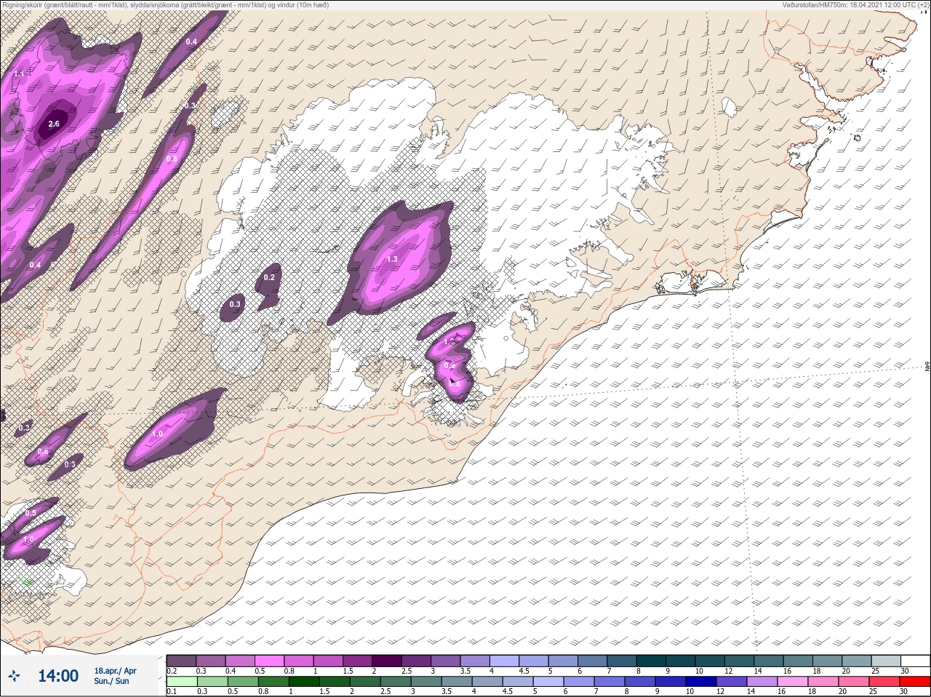Pick the darkest purple 2 swatch in upper legend
Image resolution: width=931 pixels, height=697 pixels.
[387, 661]
